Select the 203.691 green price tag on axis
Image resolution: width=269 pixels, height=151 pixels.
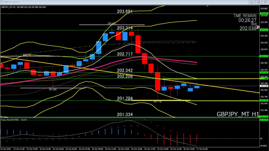(264, 13)
